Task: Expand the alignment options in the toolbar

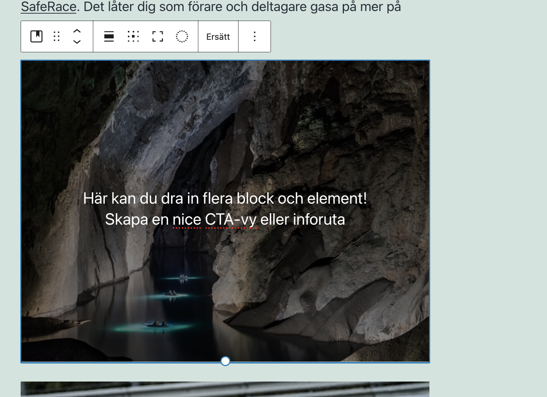Action: (109, 36)
